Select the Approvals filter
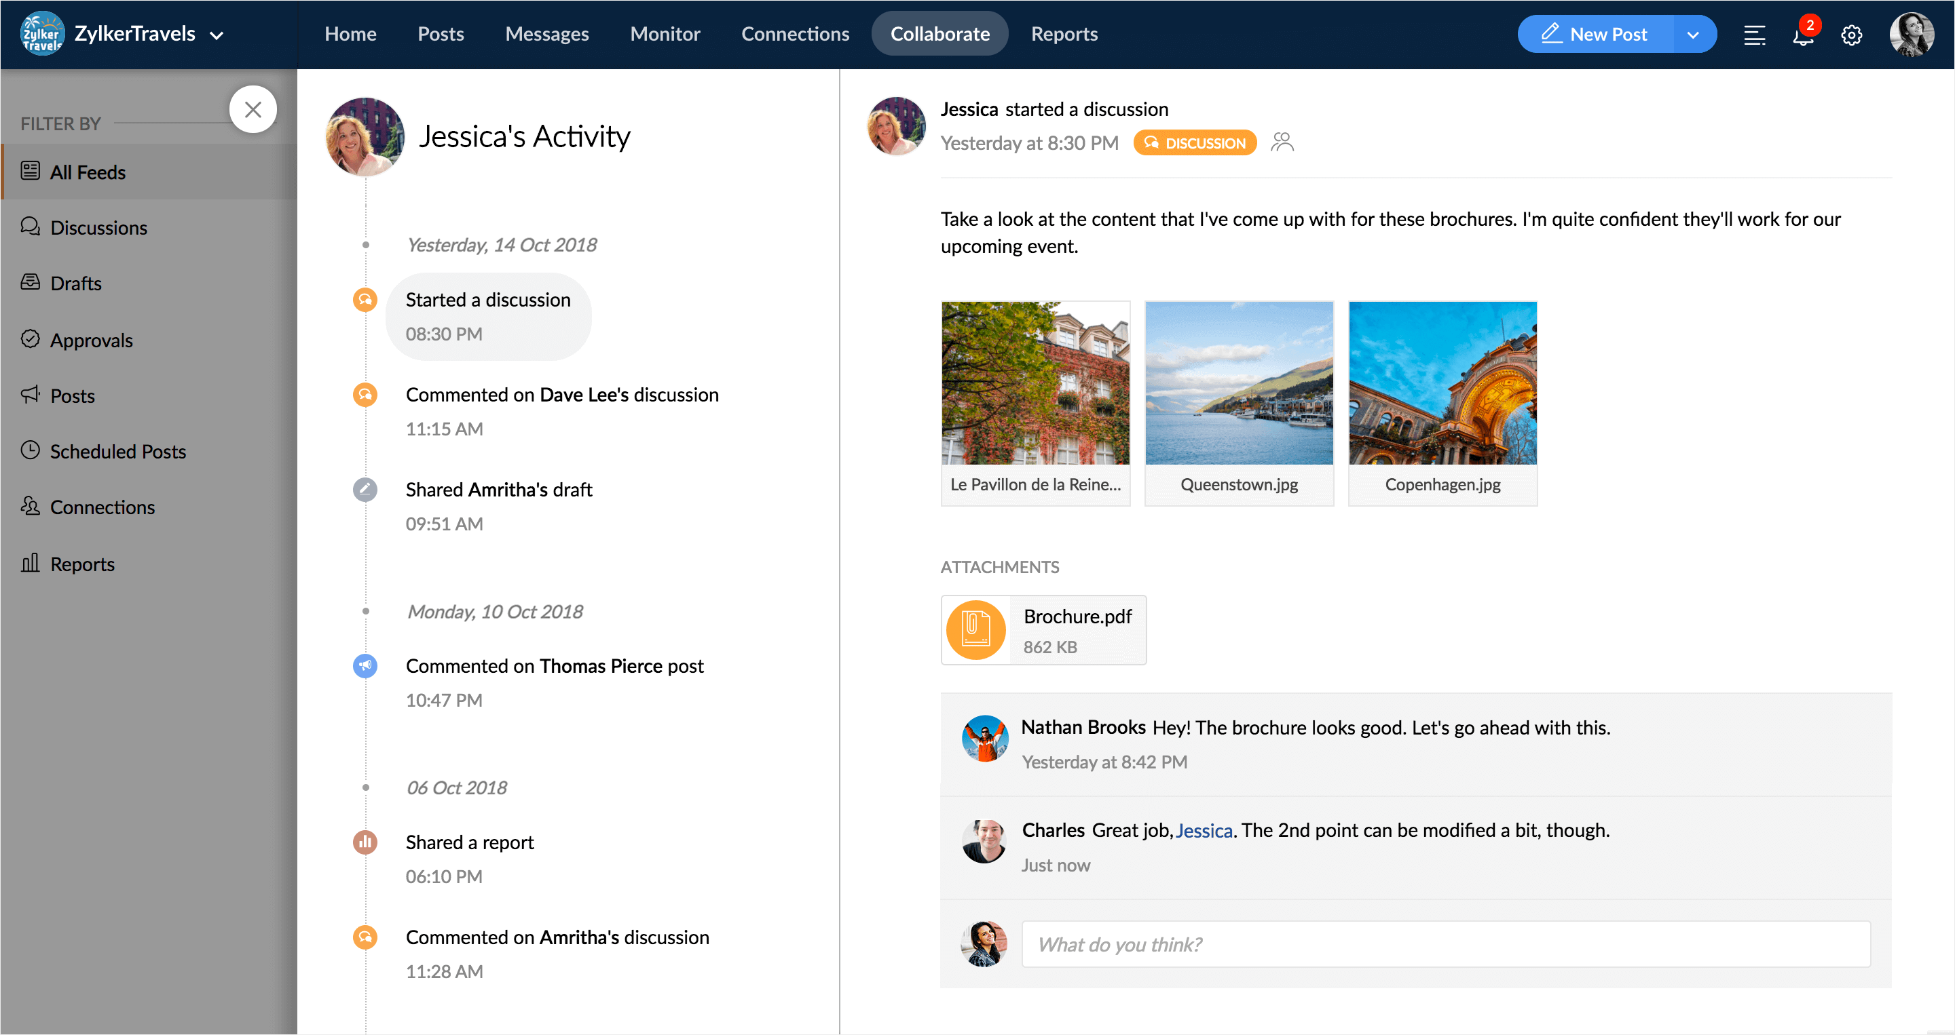This screenshot has height=1035, width=1955. click(x=91, y=340)
